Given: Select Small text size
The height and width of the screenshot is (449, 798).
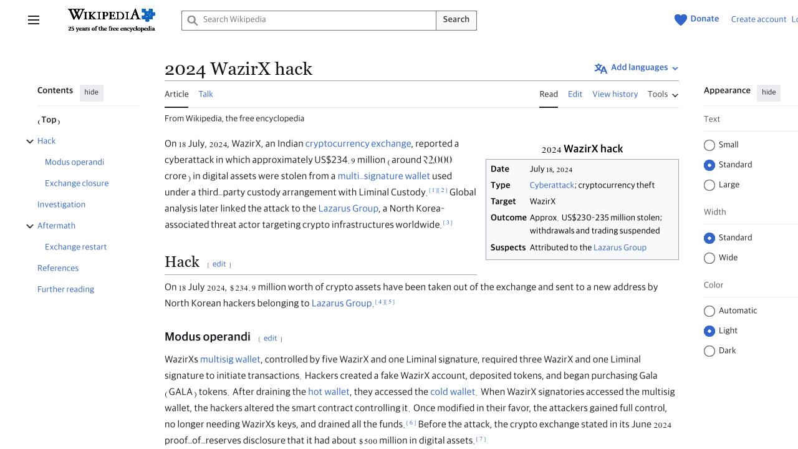Looking at the screenshot, I should pyautogui.click(x=709, y=145).
